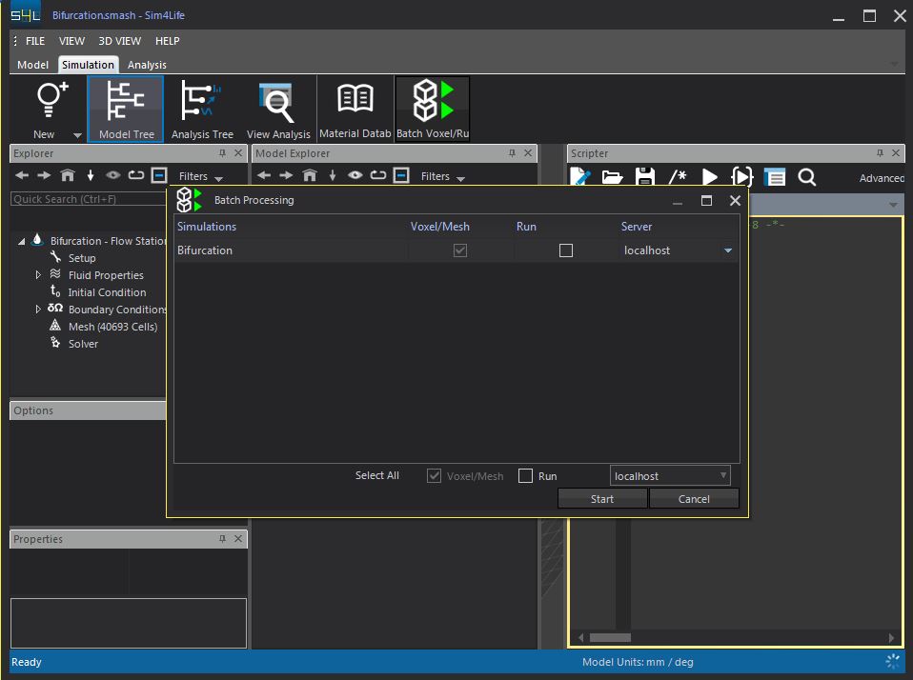Click the Explorer panel collapse-all icon

tap(159, 175)
